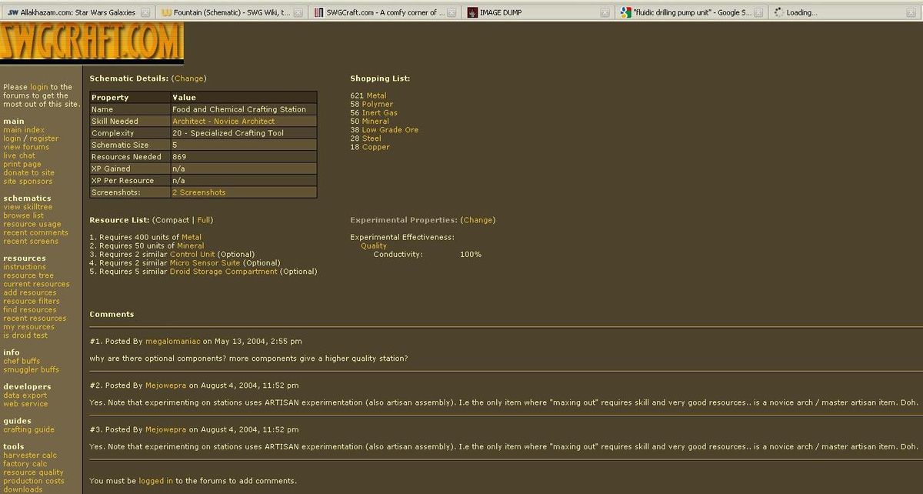Switch the resource list to Full view
Image resolution: width=923 pixels, height=494 pixels.
coord(204,220)
